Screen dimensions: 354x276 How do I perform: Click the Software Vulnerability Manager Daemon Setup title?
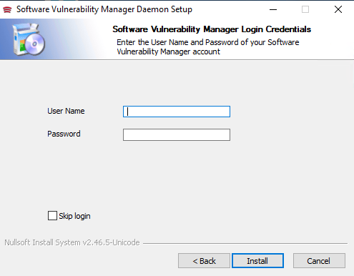coord(104,9)
